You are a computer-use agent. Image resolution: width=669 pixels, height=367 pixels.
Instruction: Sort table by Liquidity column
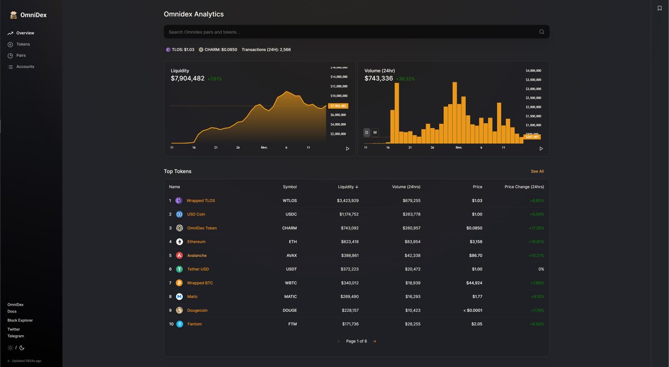pyautogui.click(x=348, y=187)
